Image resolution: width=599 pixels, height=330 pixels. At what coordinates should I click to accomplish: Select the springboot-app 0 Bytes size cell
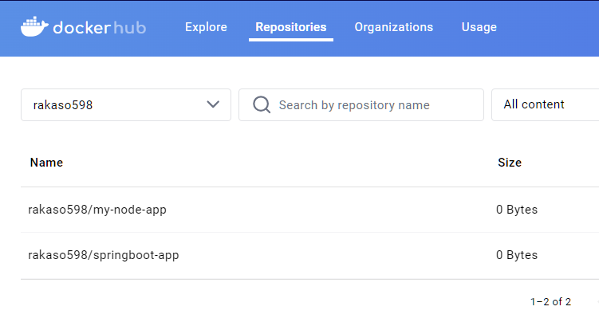[517, 255]
